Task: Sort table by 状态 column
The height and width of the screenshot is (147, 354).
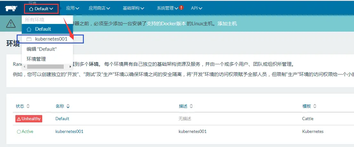Action: coord(23,106)
